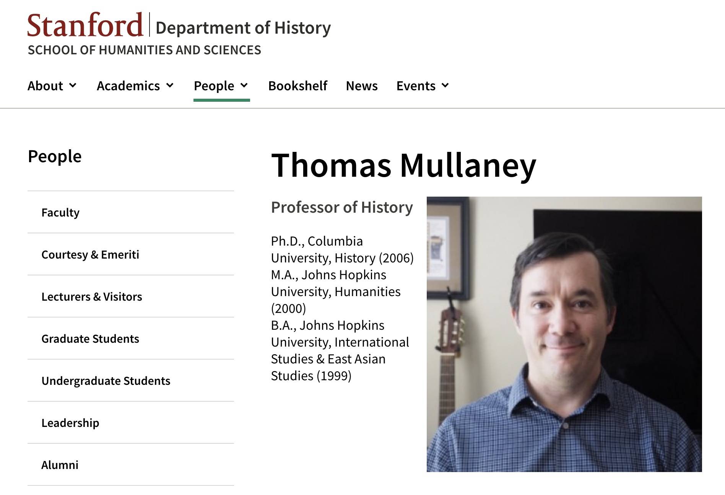Go to the Bookshelf page
This screenshot has width=725, height=495.
pos(298,86)
